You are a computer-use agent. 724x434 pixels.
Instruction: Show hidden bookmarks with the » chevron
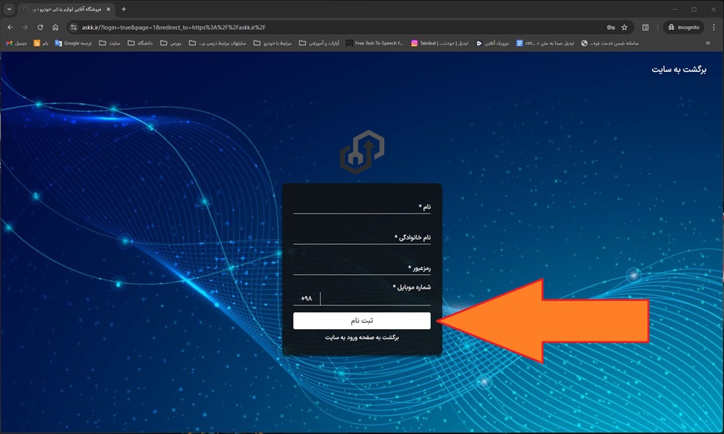[709, 43]
